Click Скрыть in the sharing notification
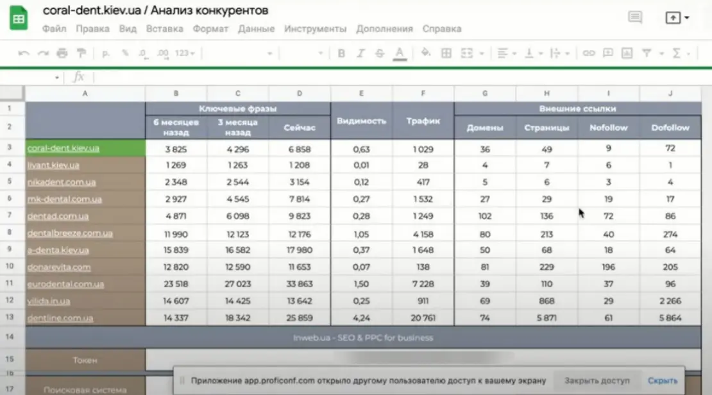 tap(663, 380)
